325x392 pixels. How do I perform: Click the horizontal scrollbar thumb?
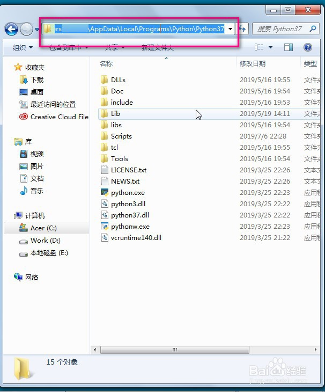[x=175, y=350]
